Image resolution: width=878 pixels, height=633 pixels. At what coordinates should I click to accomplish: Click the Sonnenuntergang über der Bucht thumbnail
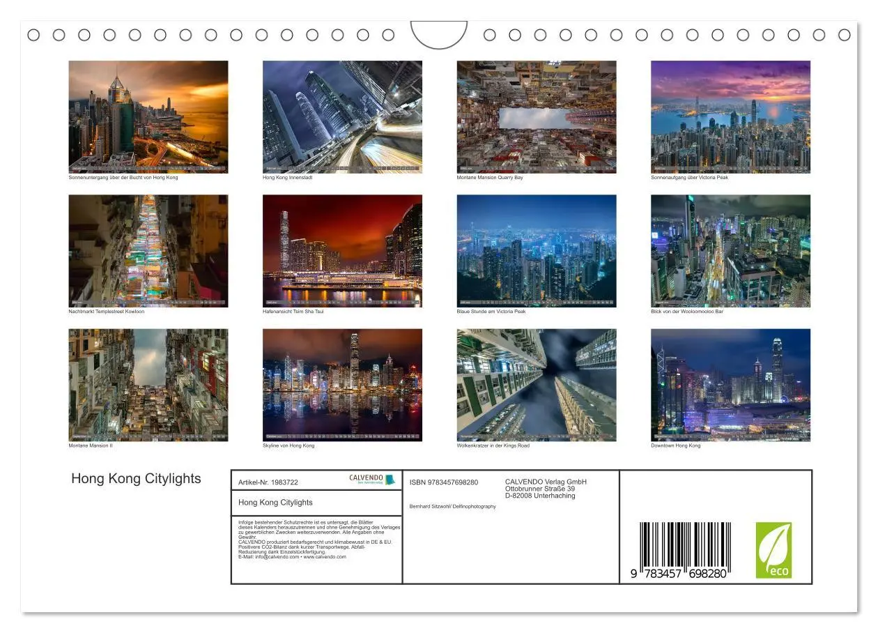coord(148,116)
